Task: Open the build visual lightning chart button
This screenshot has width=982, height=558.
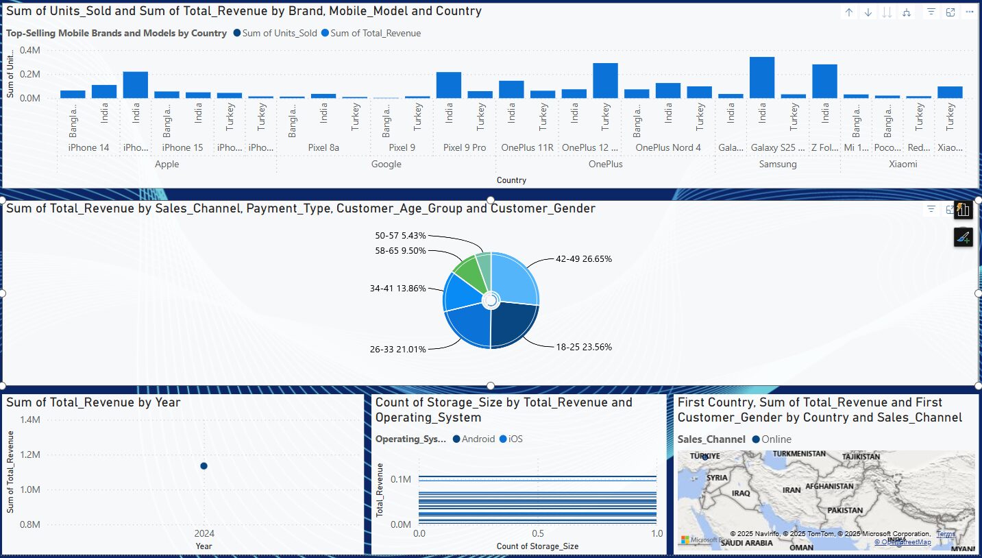Action: click(x=963, y=210)
